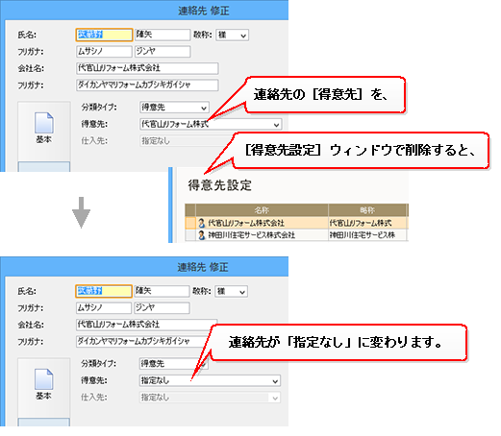Viewport: 501px width, 436px height.
Task: Click the 基本 document icon in upper dialog
Action: pos(44,123)
